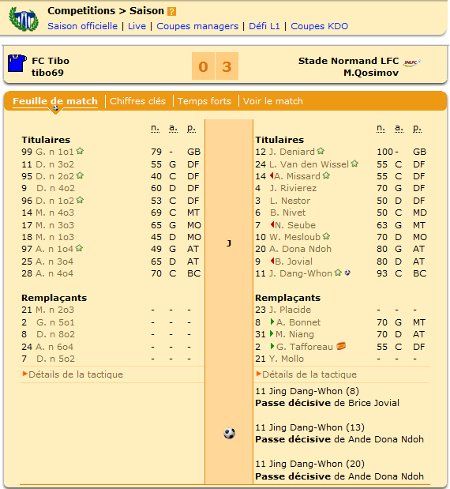Open substitute Y. Mollo
The image size is (450, 489).
click(x=287, y=359)
